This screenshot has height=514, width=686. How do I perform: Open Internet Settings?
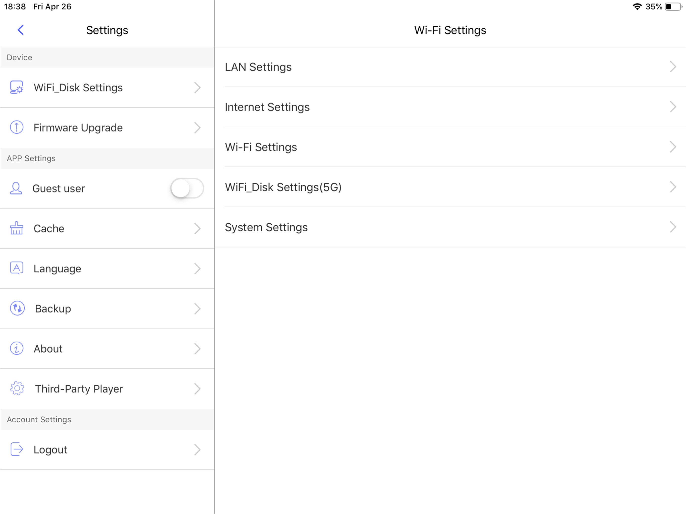(450, 107)
